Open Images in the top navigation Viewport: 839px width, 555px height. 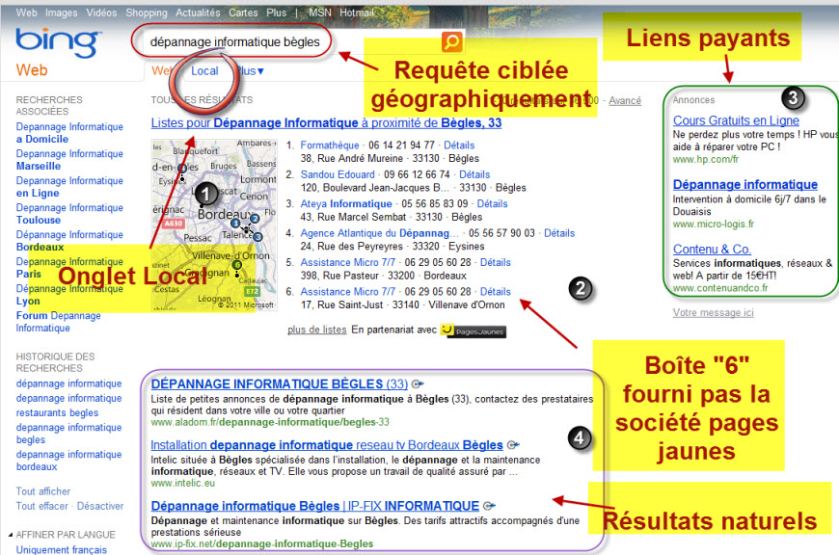click(x=61, y=13)
